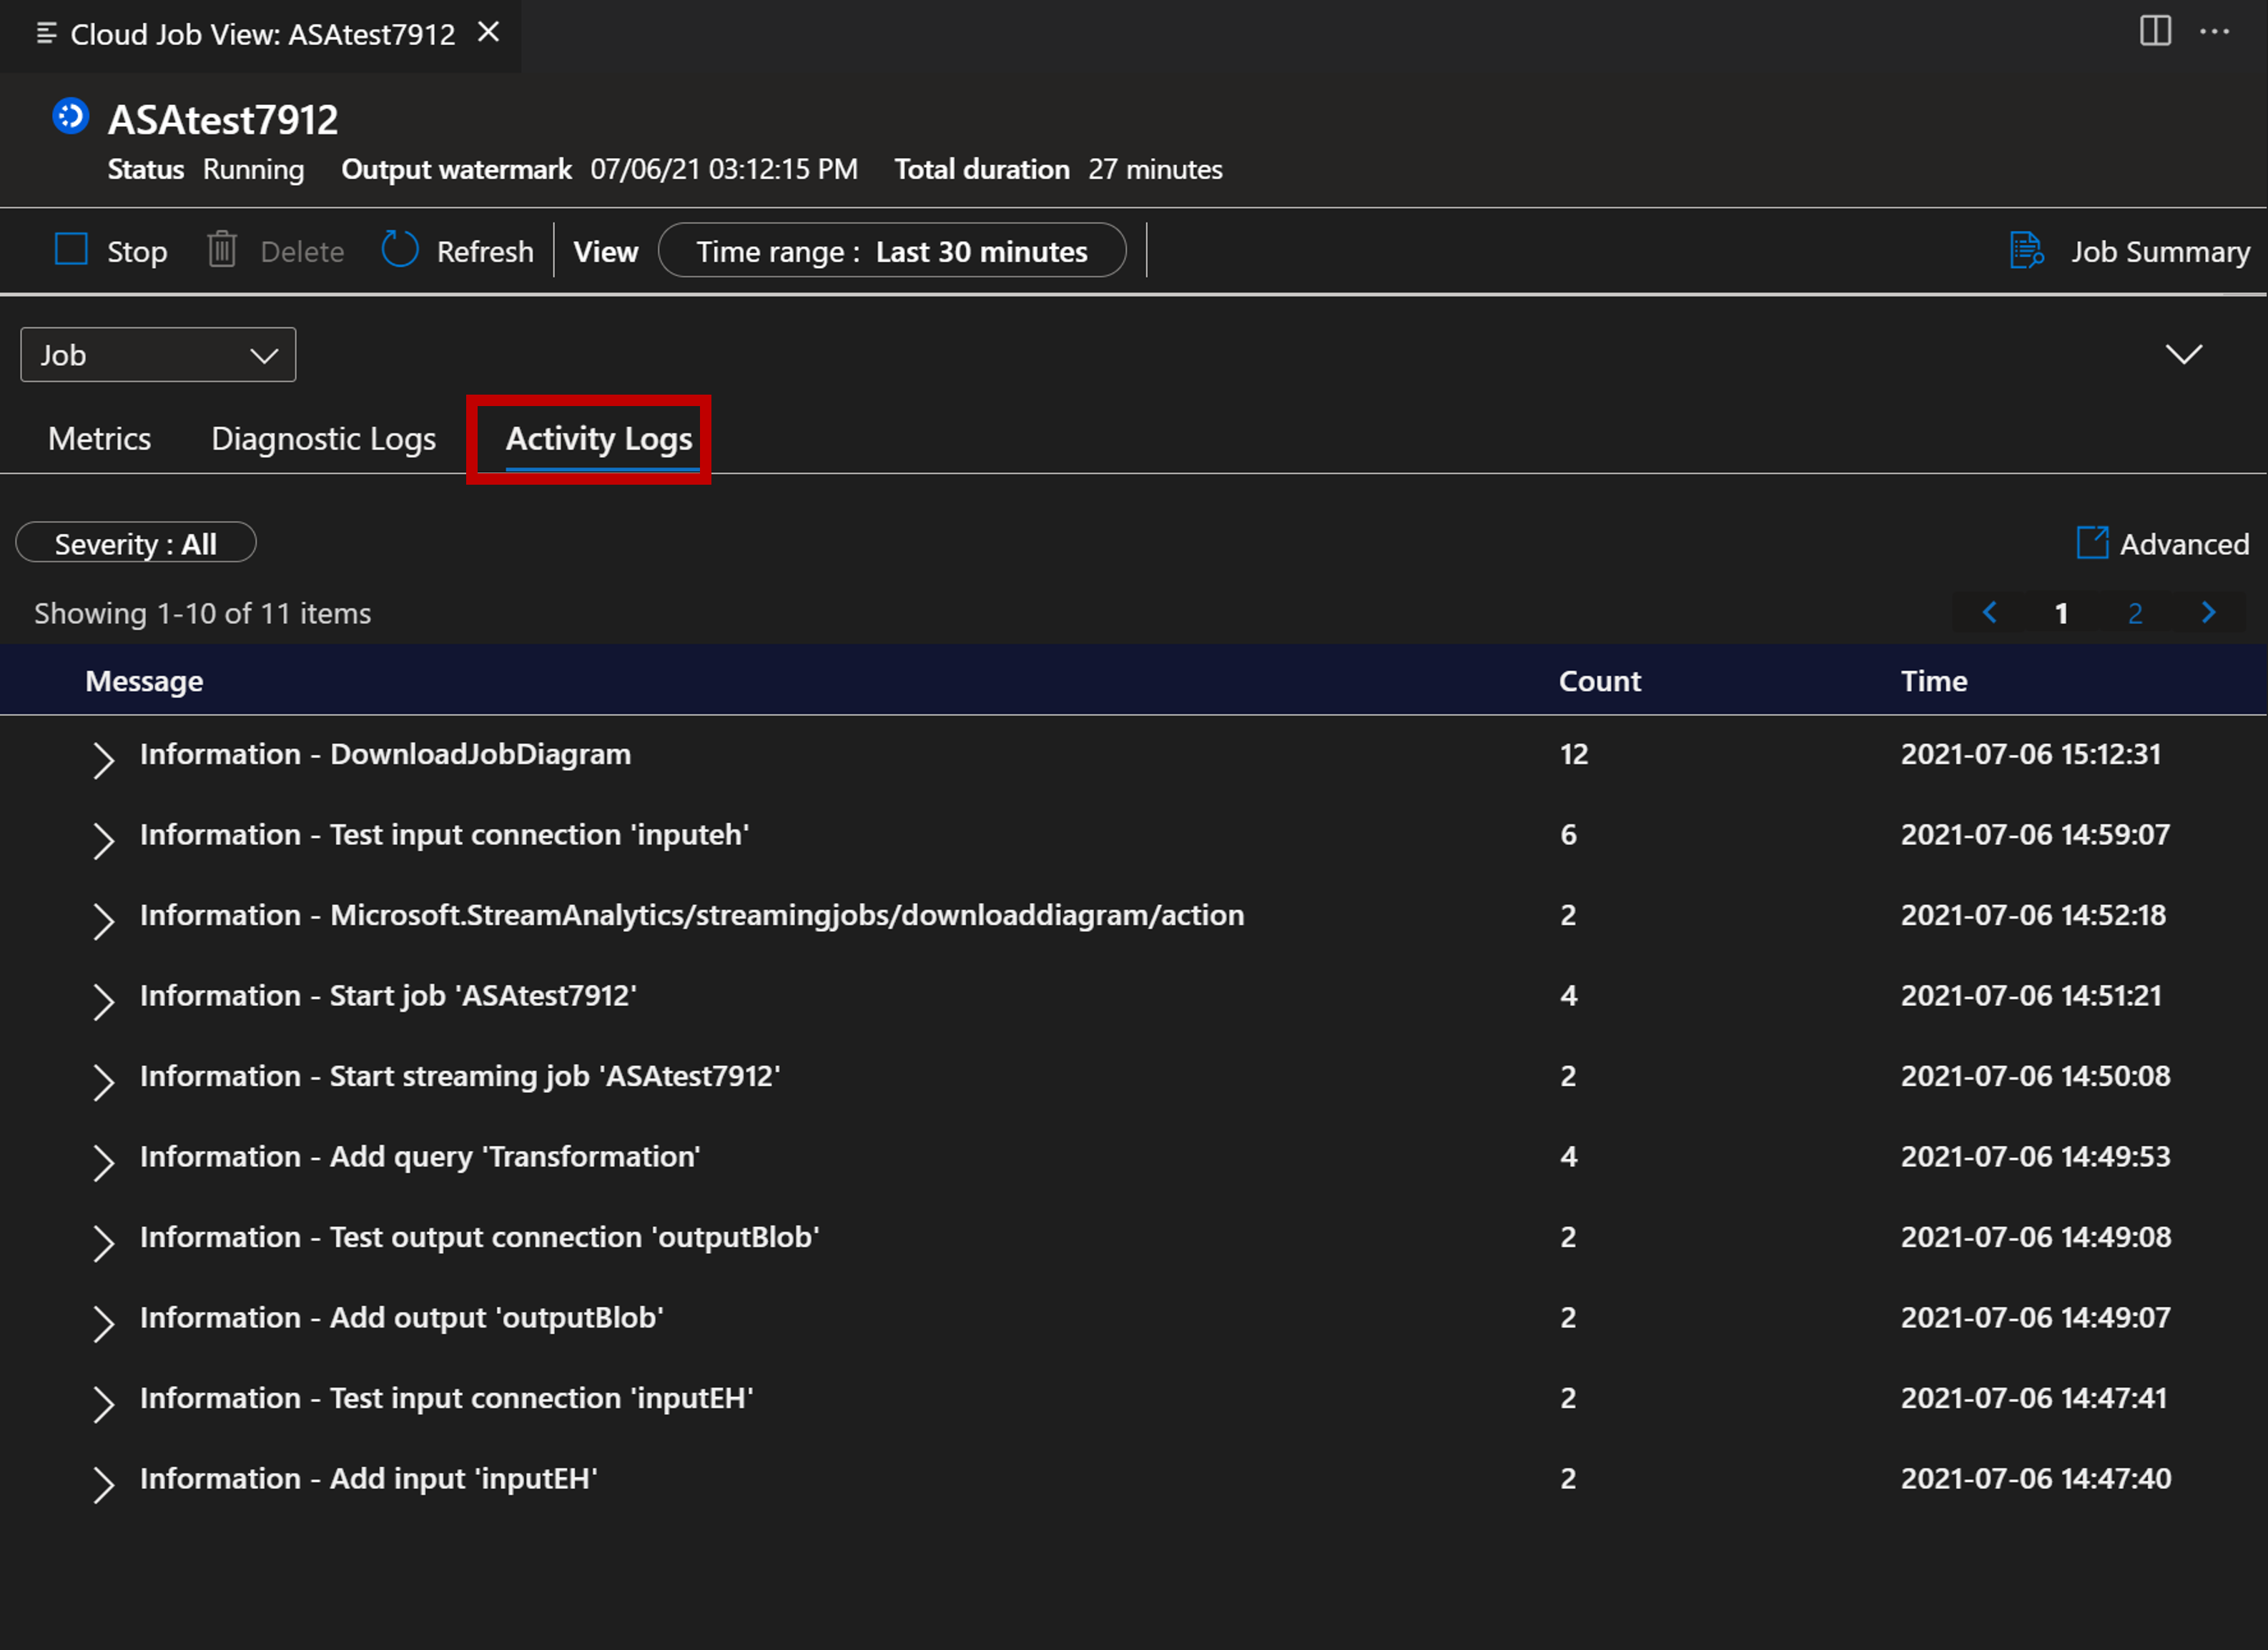Viewport: 2268px width, 1650px height.
Task: Switch to the Diagnostic Logs tab
Action: tap(324, 438)
